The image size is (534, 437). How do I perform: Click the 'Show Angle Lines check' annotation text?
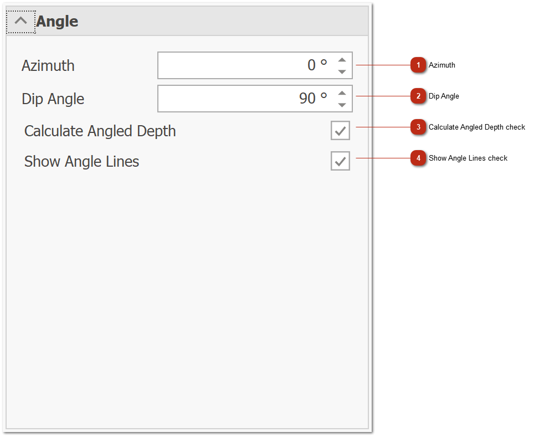[468, 158]
